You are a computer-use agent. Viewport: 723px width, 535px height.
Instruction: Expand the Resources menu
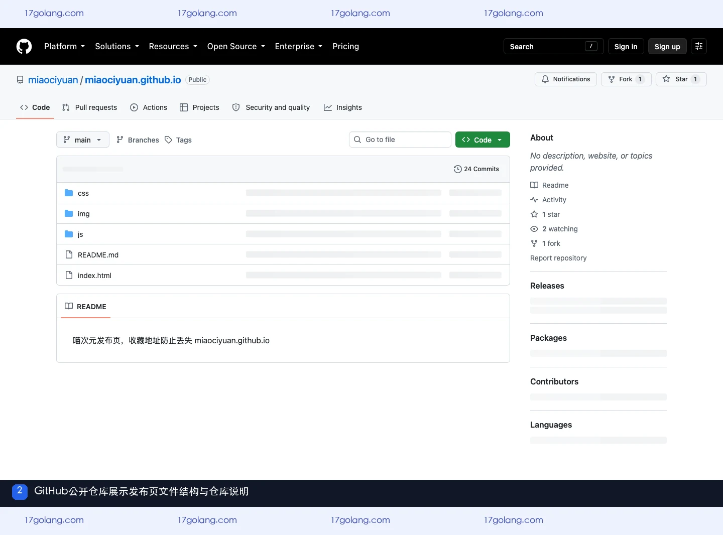[173, 46]
